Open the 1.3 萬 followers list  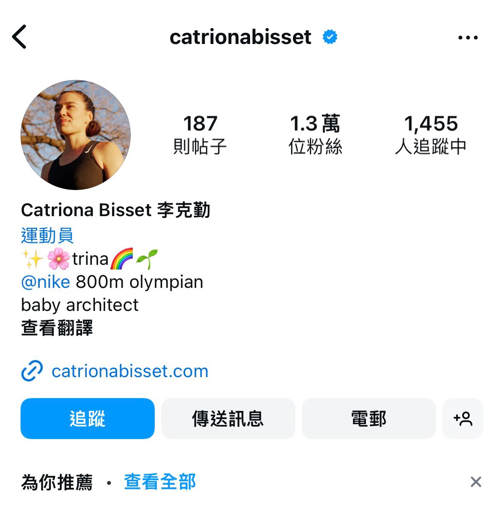coord(315,135)
